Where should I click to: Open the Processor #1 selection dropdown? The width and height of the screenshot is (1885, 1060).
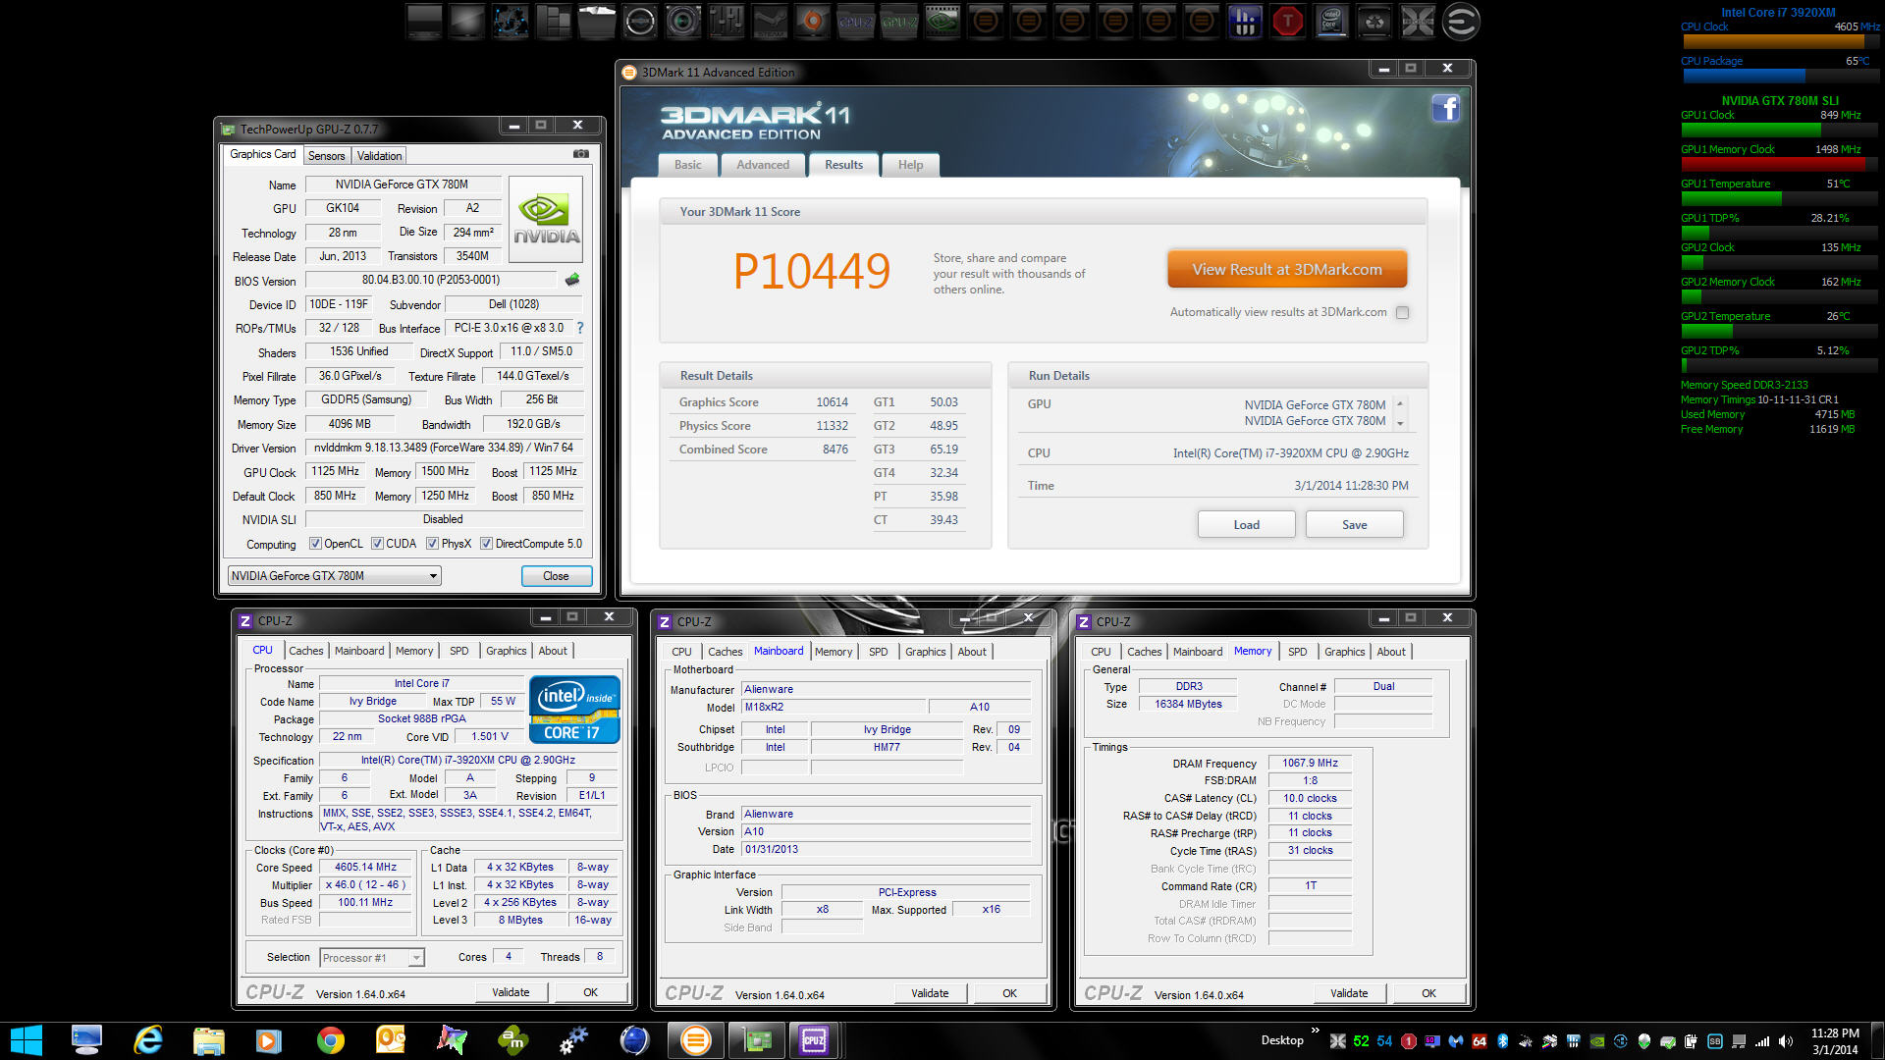click(372, 958)
